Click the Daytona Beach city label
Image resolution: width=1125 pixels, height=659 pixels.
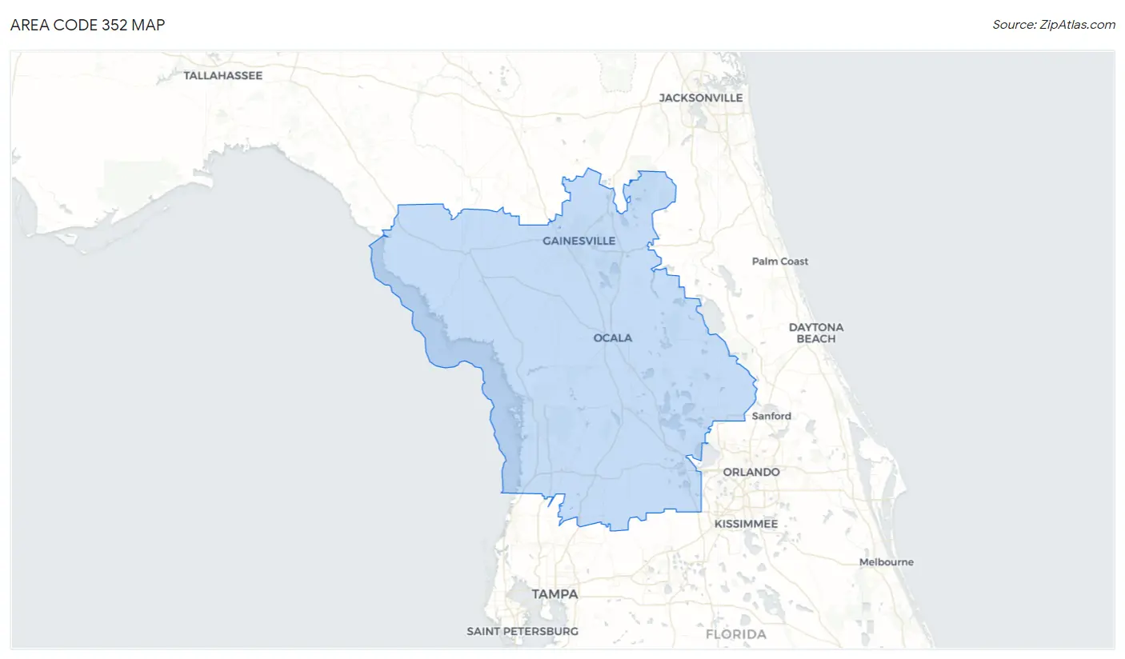(x=815, y=333)
